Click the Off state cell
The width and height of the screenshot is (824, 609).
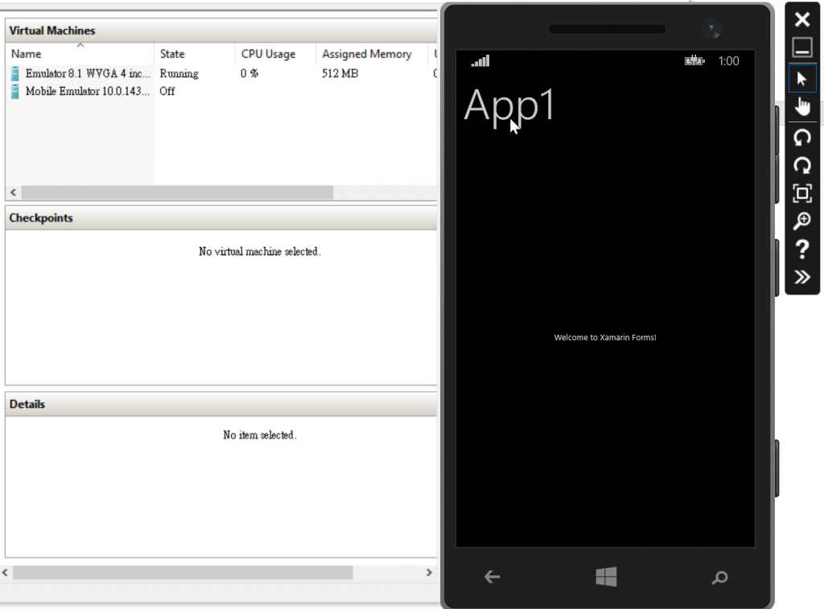(167, 92)
